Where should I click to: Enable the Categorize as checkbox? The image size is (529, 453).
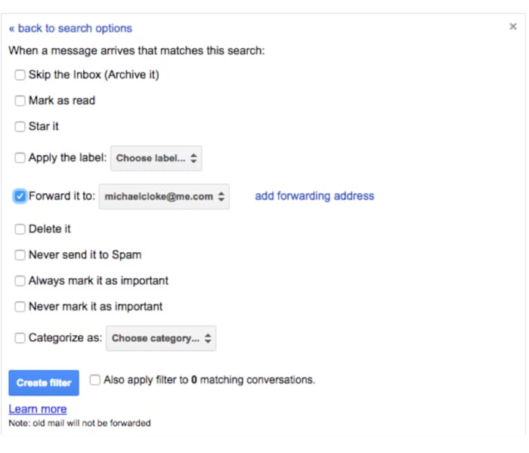(20, 337)
